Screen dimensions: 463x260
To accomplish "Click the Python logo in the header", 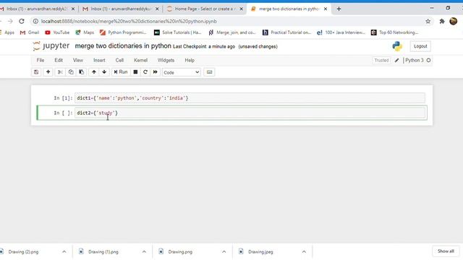I will [x=397, y=46].
